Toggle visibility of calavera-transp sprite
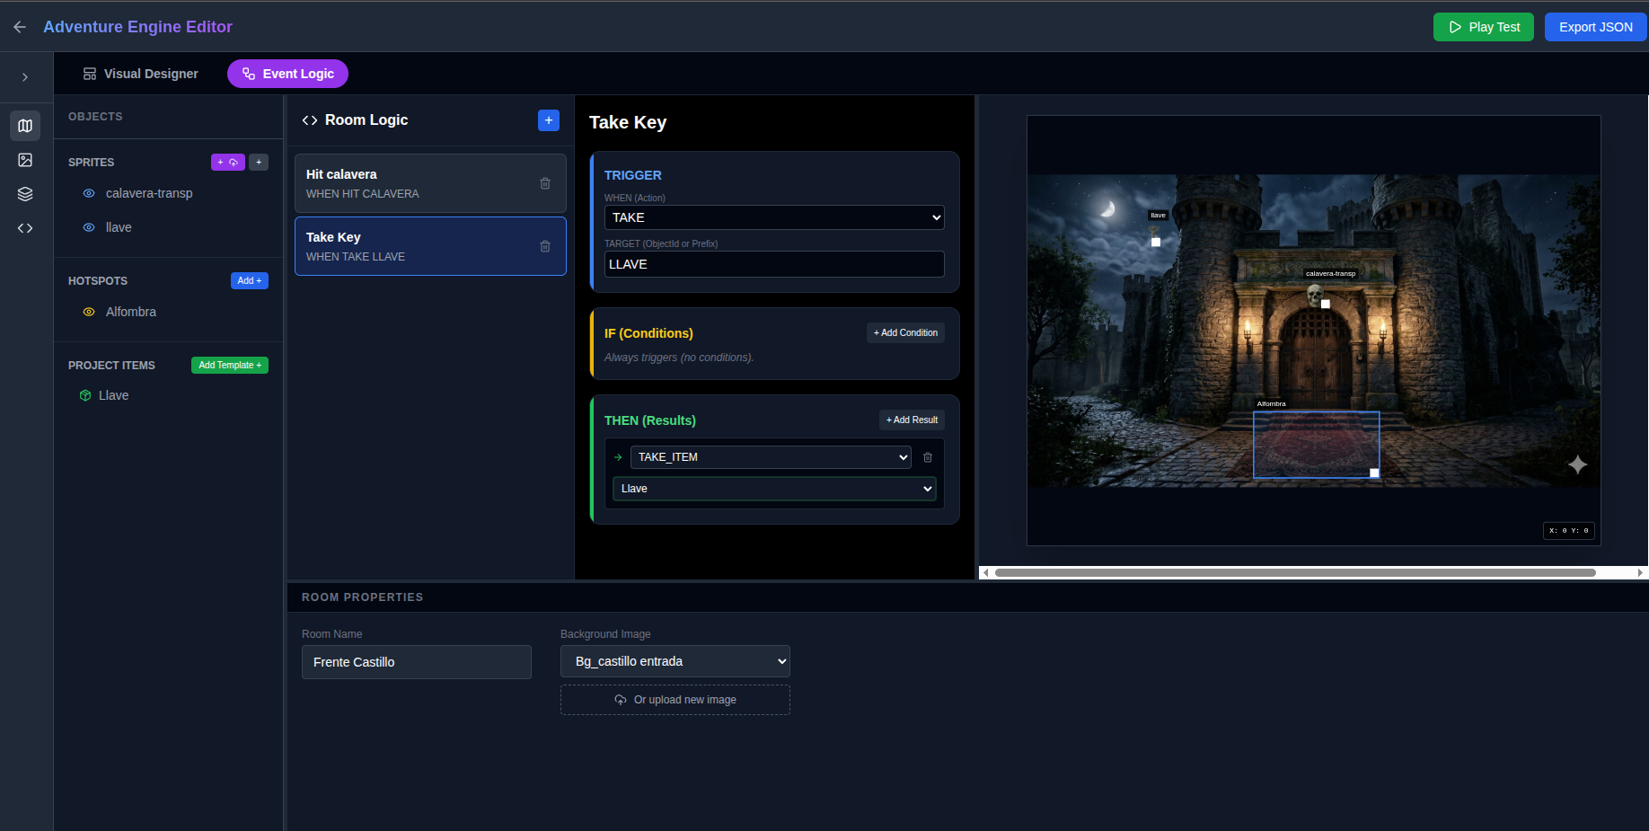This screenshot has height=831, width=1649. tap(89, 193)
